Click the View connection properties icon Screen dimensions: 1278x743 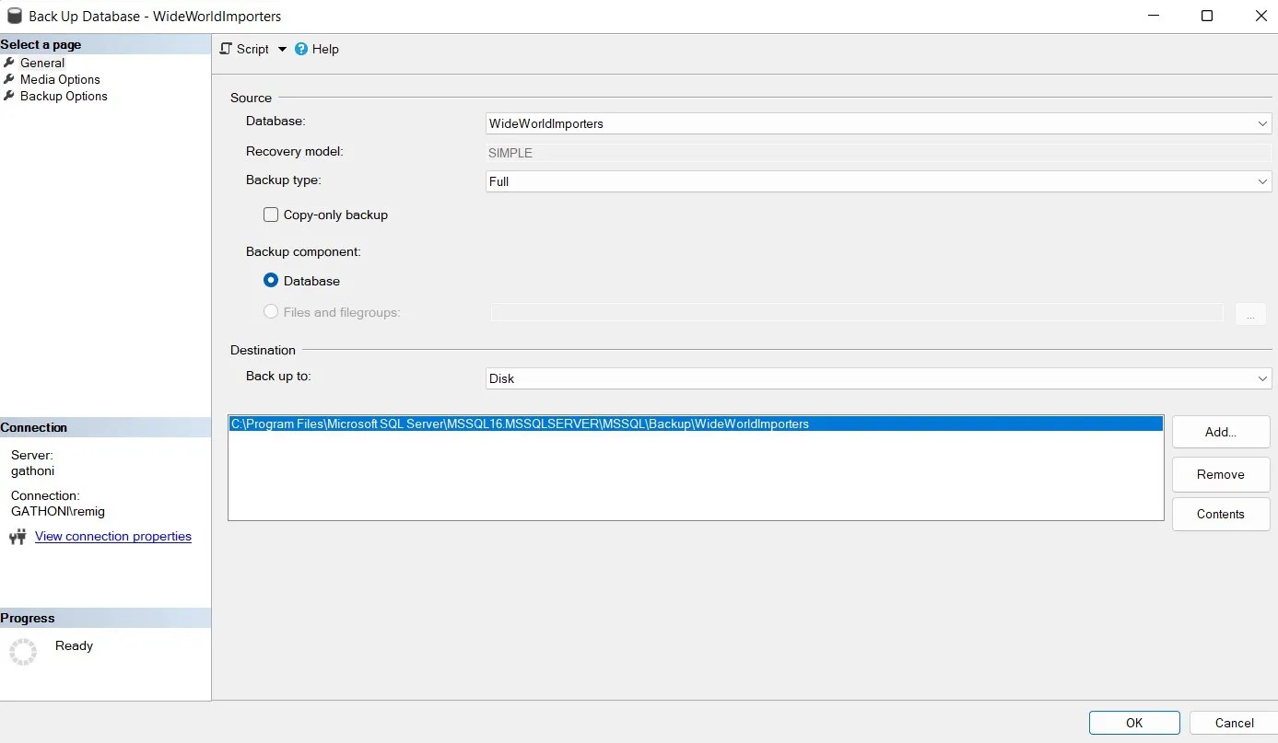pyautogui.click(x=17, y=536)
